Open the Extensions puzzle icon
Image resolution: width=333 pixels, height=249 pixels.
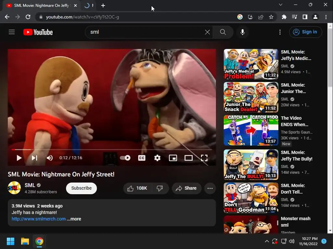[284, 17]
